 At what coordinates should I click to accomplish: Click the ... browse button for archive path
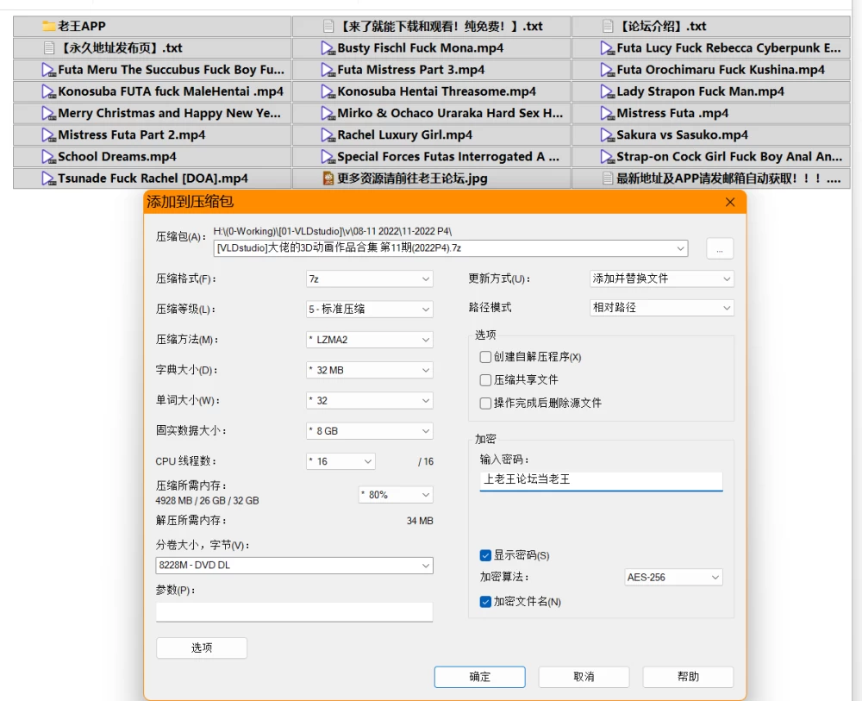tap(720, 249)
